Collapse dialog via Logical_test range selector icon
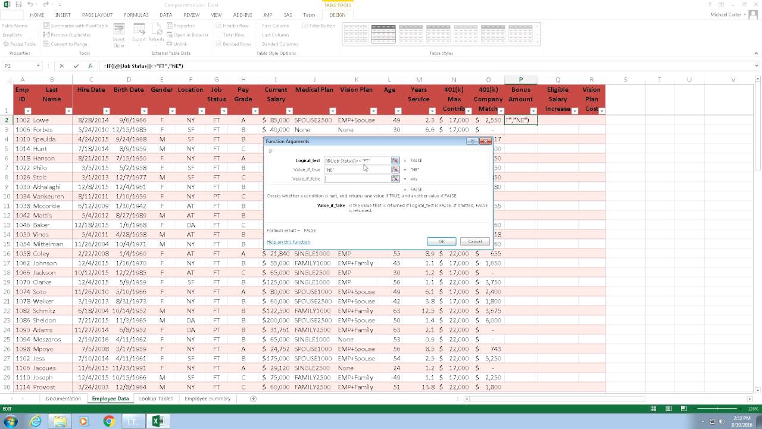762x429 pixels. click(395, 160)
